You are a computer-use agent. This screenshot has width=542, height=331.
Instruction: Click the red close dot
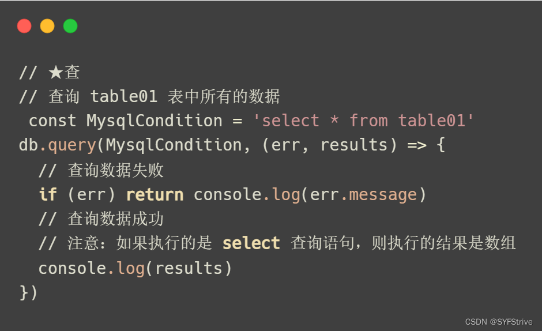click(24, 26)
